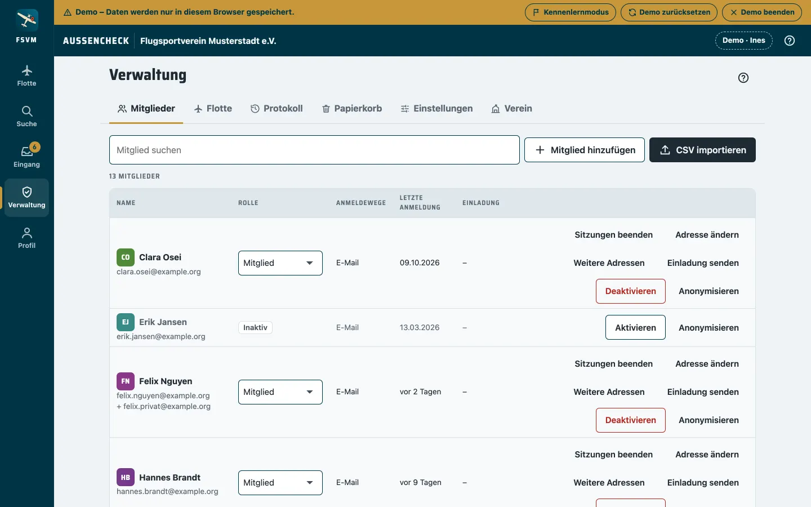This screenshot has width=811, height=507.
Task: Activate Erik Jansen
Action: [x=635, y=327]
